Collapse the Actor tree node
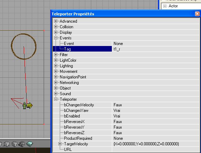Screen dimensions: 201x153 [165, 6]
